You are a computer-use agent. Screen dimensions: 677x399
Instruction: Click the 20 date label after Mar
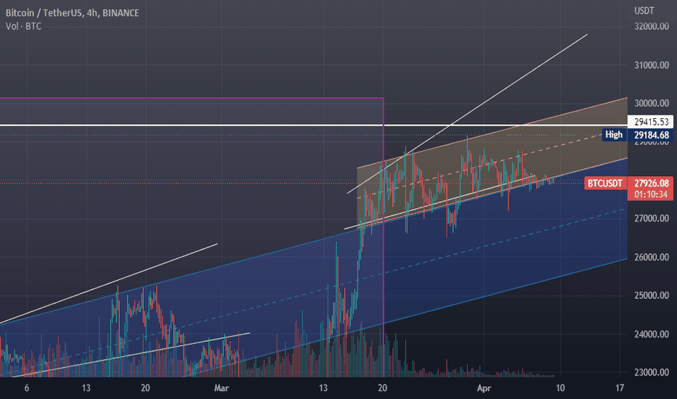click(x=382, y=388)
